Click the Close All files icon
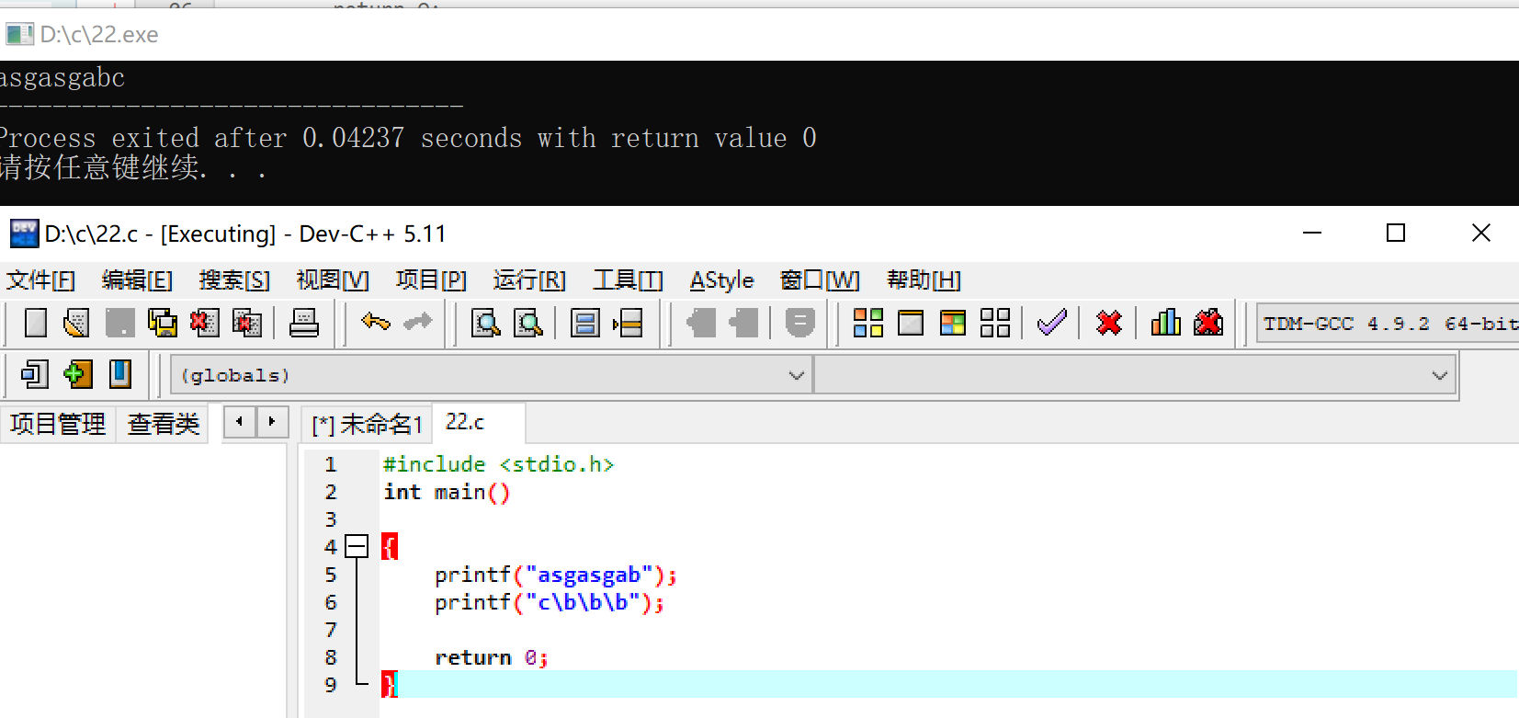This screenshot has height=718, width=1519. pos(247,323)
